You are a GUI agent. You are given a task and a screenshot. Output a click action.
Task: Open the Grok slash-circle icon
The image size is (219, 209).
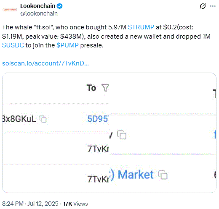203,6
